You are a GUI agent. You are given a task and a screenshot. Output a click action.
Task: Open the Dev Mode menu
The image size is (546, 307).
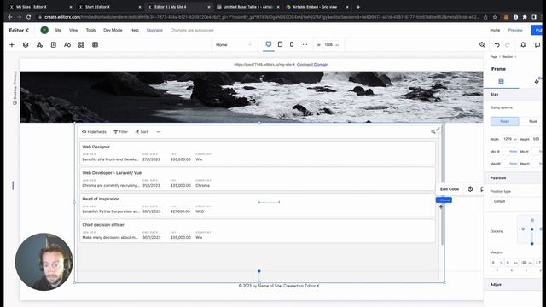point(113,31)
